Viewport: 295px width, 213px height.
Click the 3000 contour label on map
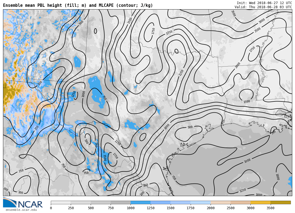point(262,21)
